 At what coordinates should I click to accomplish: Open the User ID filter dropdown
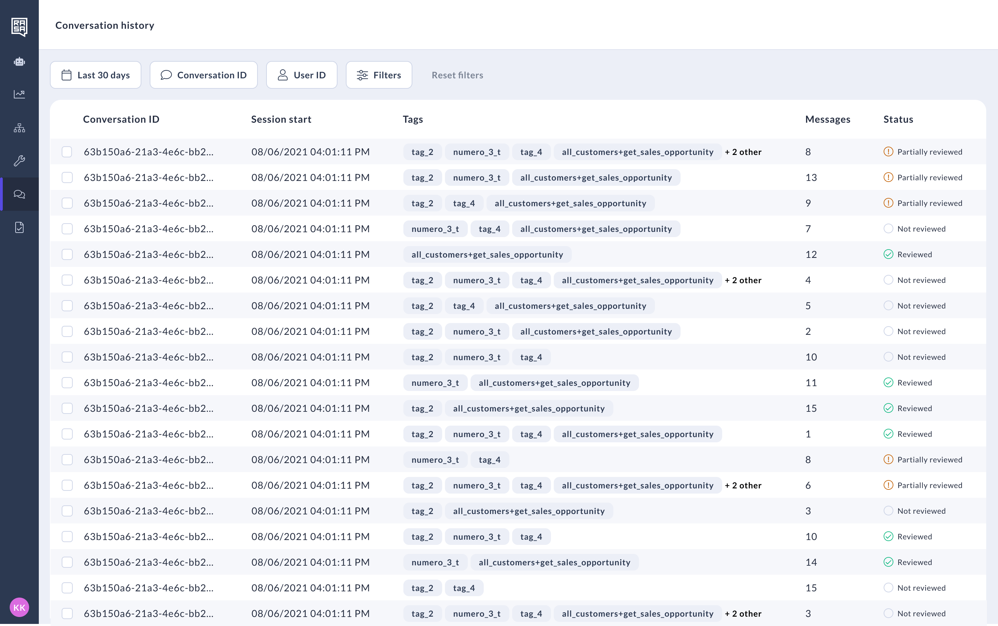click(302, 75)
